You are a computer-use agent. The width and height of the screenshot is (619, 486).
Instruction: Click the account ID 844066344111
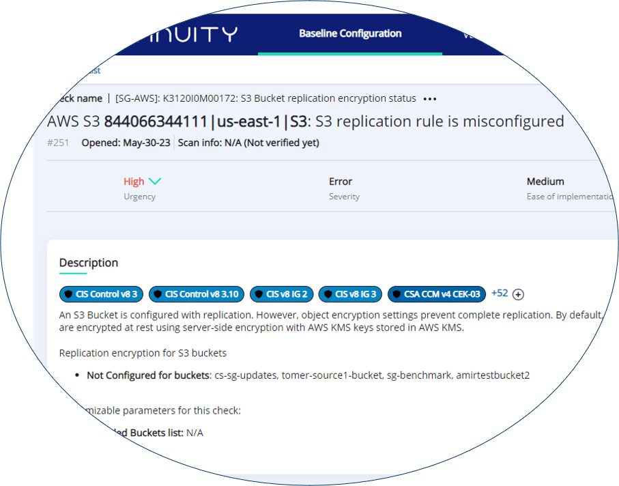(156, 121)
